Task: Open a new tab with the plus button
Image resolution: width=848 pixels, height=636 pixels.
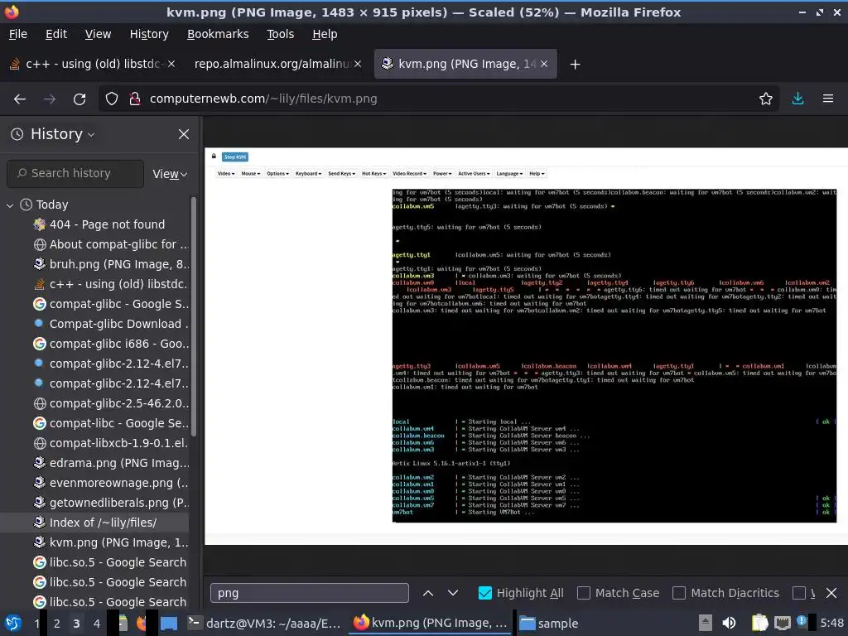Action: (575, 65)
